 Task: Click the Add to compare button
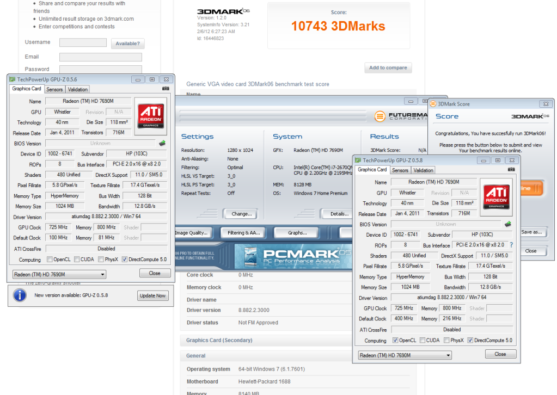click(388, 68)
